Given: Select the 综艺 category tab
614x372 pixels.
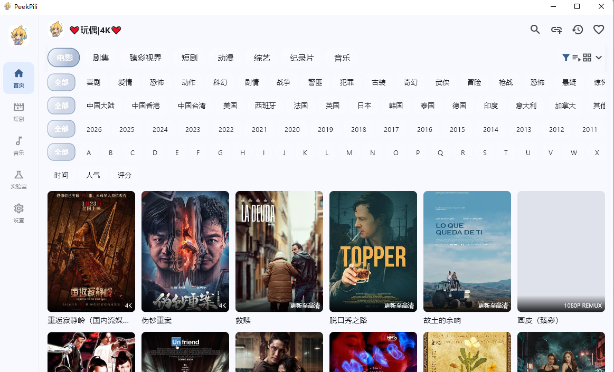Looking at the screenshot, I should point(262,58).
